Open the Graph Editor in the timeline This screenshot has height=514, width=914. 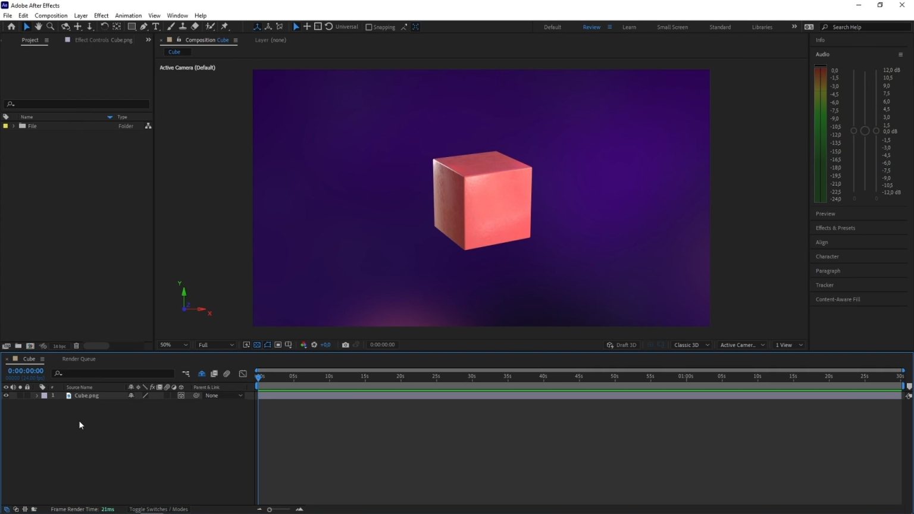[243, 374]
